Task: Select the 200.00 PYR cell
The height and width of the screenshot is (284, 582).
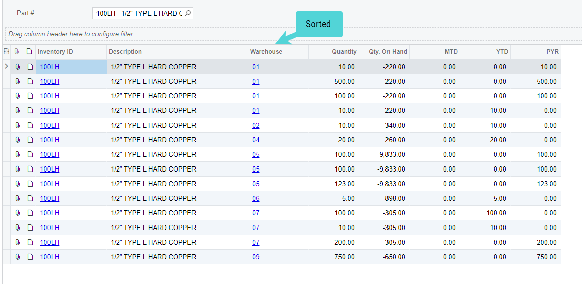Action: tap(536, 242)
